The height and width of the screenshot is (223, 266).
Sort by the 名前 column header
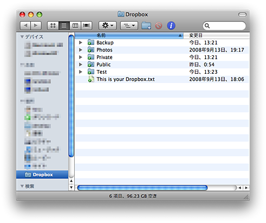coord(129,35)
